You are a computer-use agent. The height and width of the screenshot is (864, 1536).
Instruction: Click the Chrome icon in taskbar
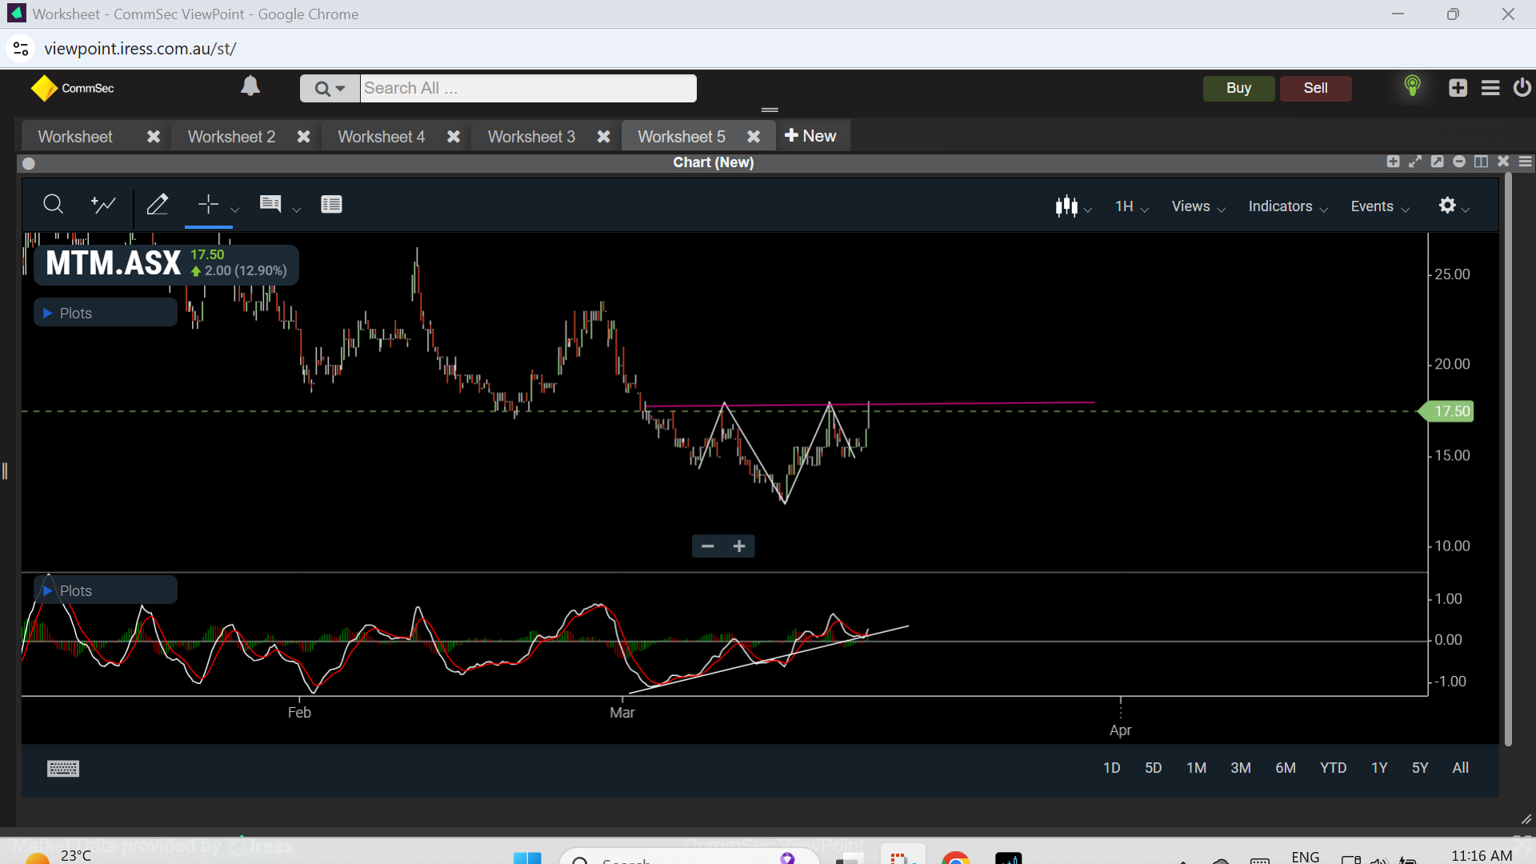click(x=955, y=858)
